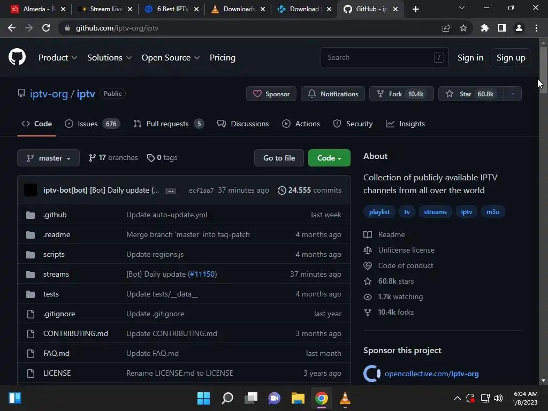Click the Sponsor button
Viewport: 548px width, 411px height.
point(271,94)
